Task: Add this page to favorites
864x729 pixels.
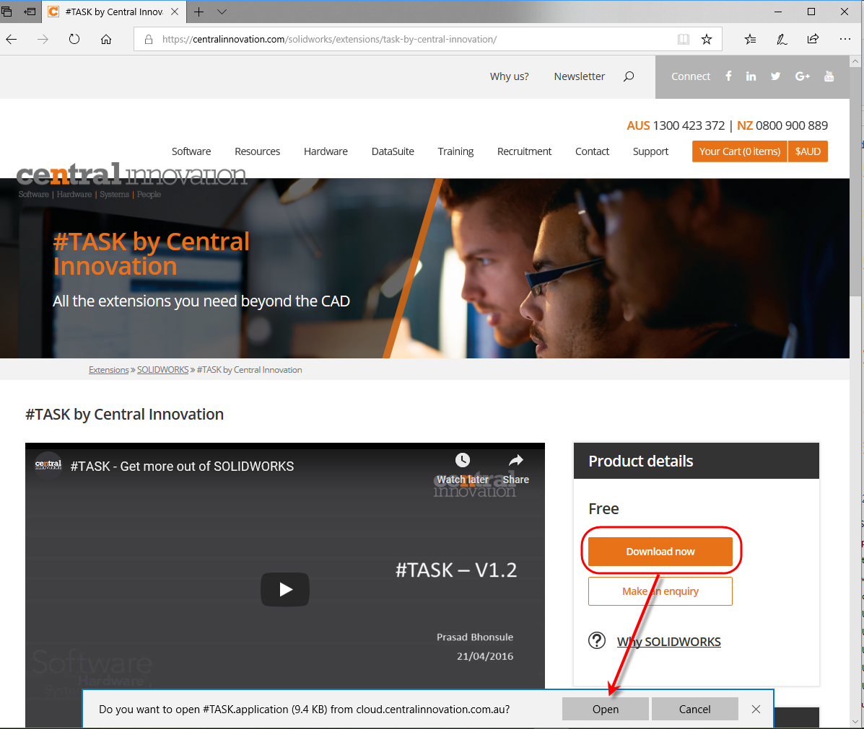Action: click(x=707, y=39)
